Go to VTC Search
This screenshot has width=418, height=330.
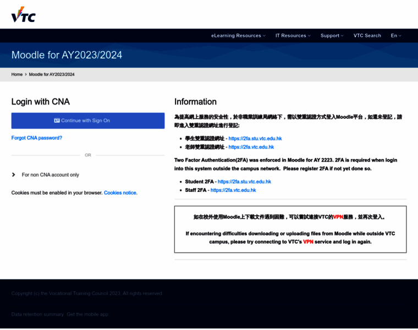click(367, 36)
